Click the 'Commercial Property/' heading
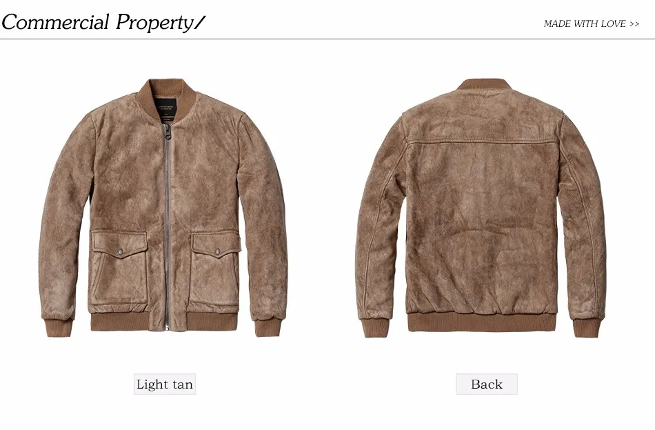Viewport: 655px width, 430px height. pos(103,22)
